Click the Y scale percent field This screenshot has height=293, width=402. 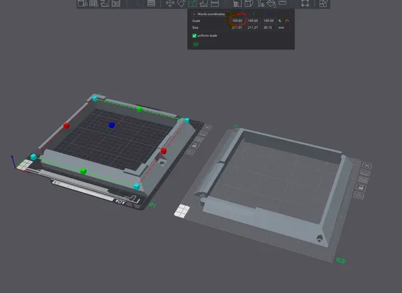point(253,21)
